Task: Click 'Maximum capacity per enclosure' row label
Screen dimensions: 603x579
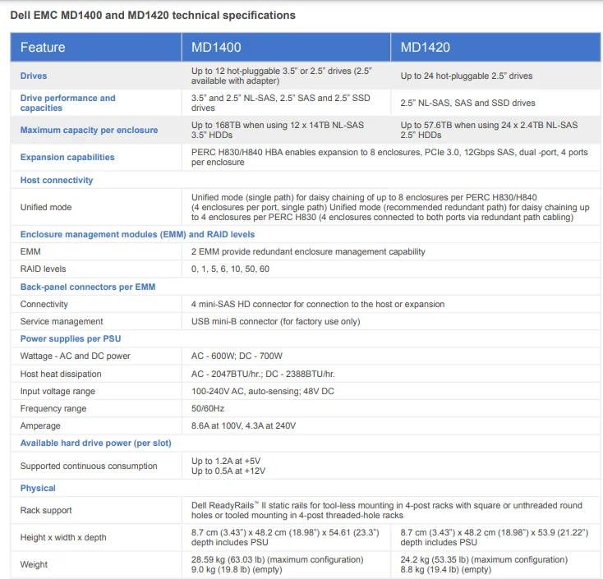Action: (89, 130)
